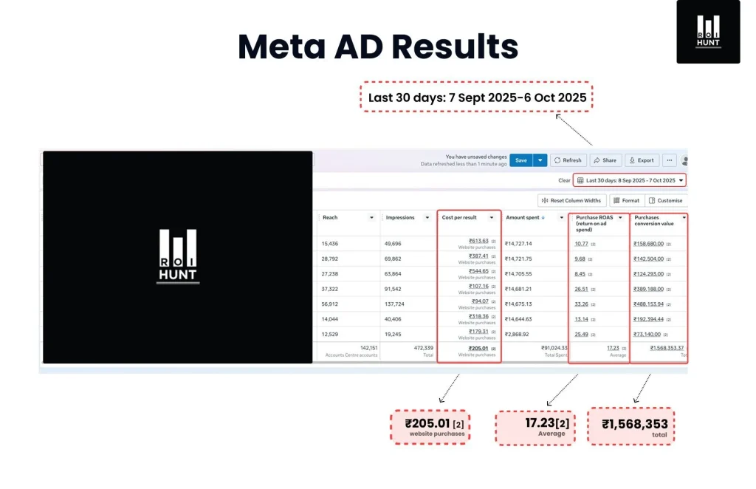
Task: Open the three-dot more options menu
Action: point(670,160)
